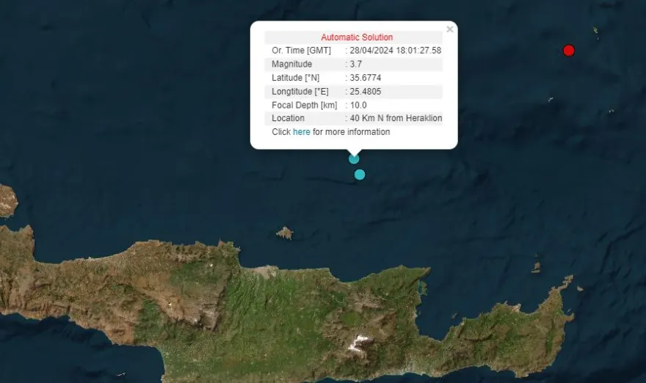
Task: Select the cyan epicenter marker under the popup
Action: (354, 158)
